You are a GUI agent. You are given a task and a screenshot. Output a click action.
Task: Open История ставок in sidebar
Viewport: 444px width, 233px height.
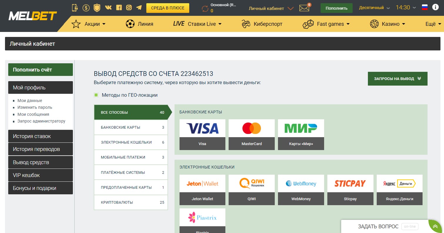click(x=41, y=136)
